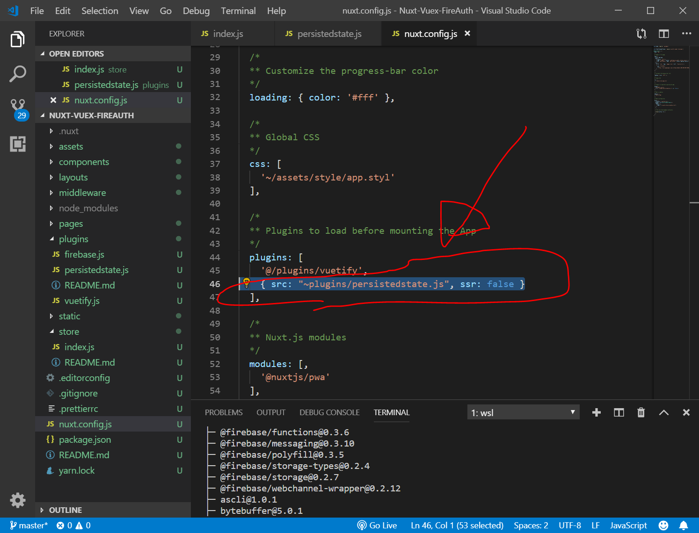Open the Extensions view in activity bar
Screen dimensions: 699x533
pos(17,144)
